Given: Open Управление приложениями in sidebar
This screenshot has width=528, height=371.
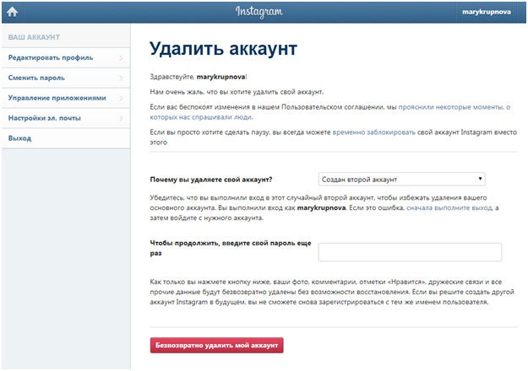Looking at the screenshot, I should pos(66,98).
